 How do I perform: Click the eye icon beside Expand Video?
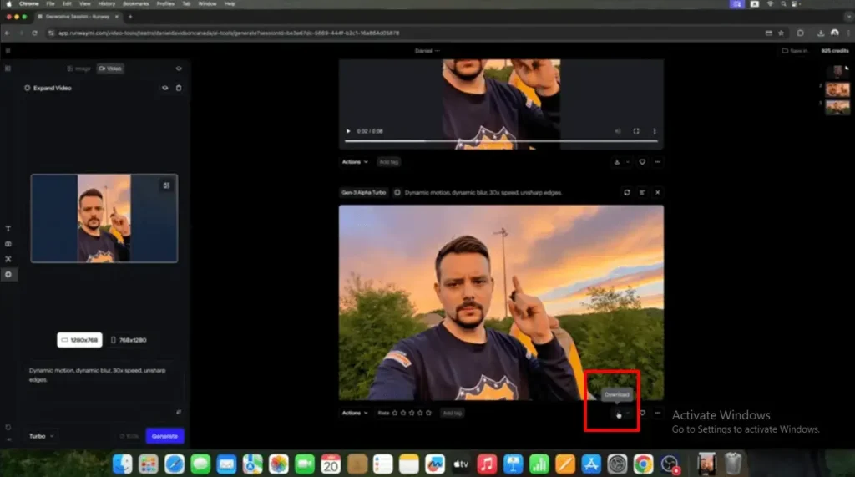click(x=164, y=88)
